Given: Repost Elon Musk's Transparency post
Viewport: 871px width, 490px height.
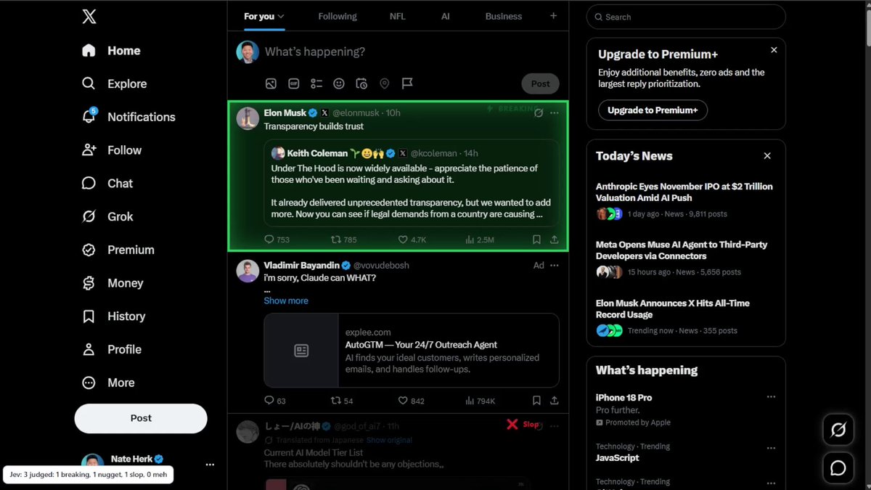Looking at the screenshot, I should coord(343,240).
